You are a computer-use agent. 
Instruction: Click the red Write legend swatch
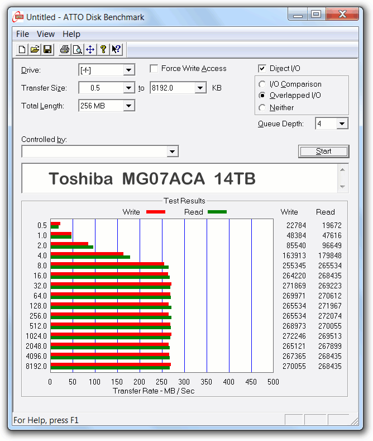pyautogui.click(x=156, y=212)
